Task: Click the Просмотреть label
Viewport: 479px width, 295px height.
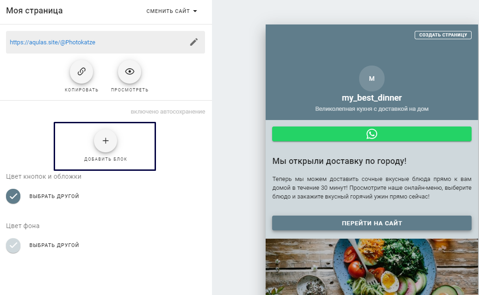Action: pyautogui.click(x=130, y=90)
